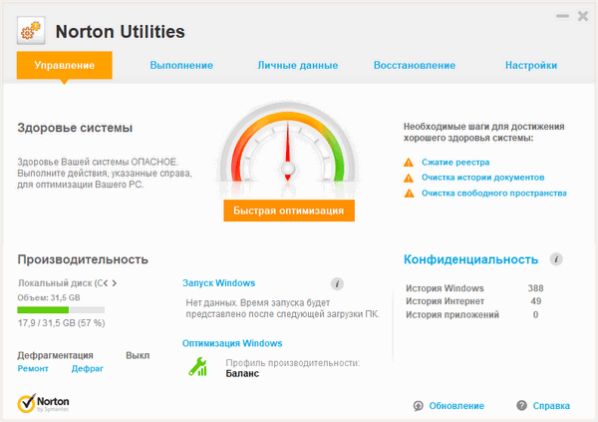This screenshot has height=422, width=598.
Task: Click the Дефраг link
Action: click(88, 368)
